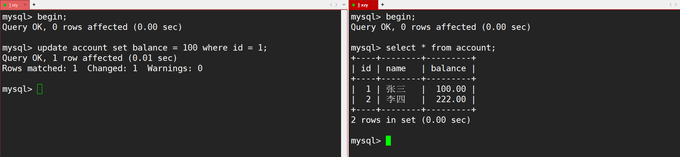This screenshot has height=157, width=680.
Task: Click "2 rows in set" result line
Action: coord(411,120)
